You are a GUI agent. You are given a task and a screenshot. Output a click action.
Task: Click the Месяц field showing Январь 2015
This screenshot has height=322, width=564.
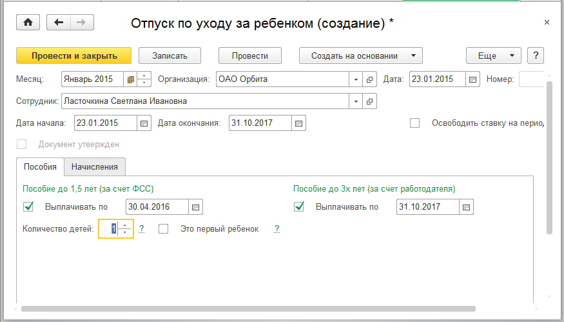point(93,79)
